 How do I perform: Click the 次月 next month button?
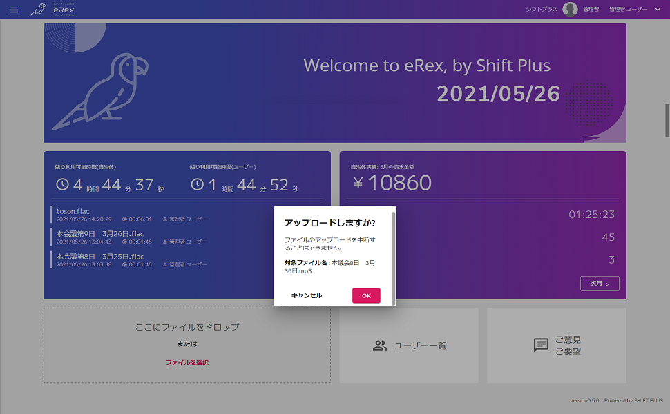[x=600, y=284]
